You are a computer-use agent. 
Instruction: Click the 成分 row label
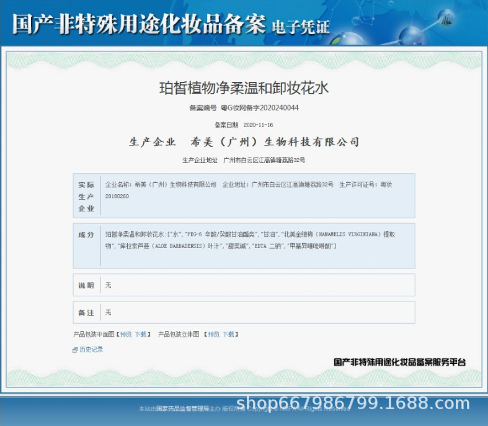click(86, 234)
